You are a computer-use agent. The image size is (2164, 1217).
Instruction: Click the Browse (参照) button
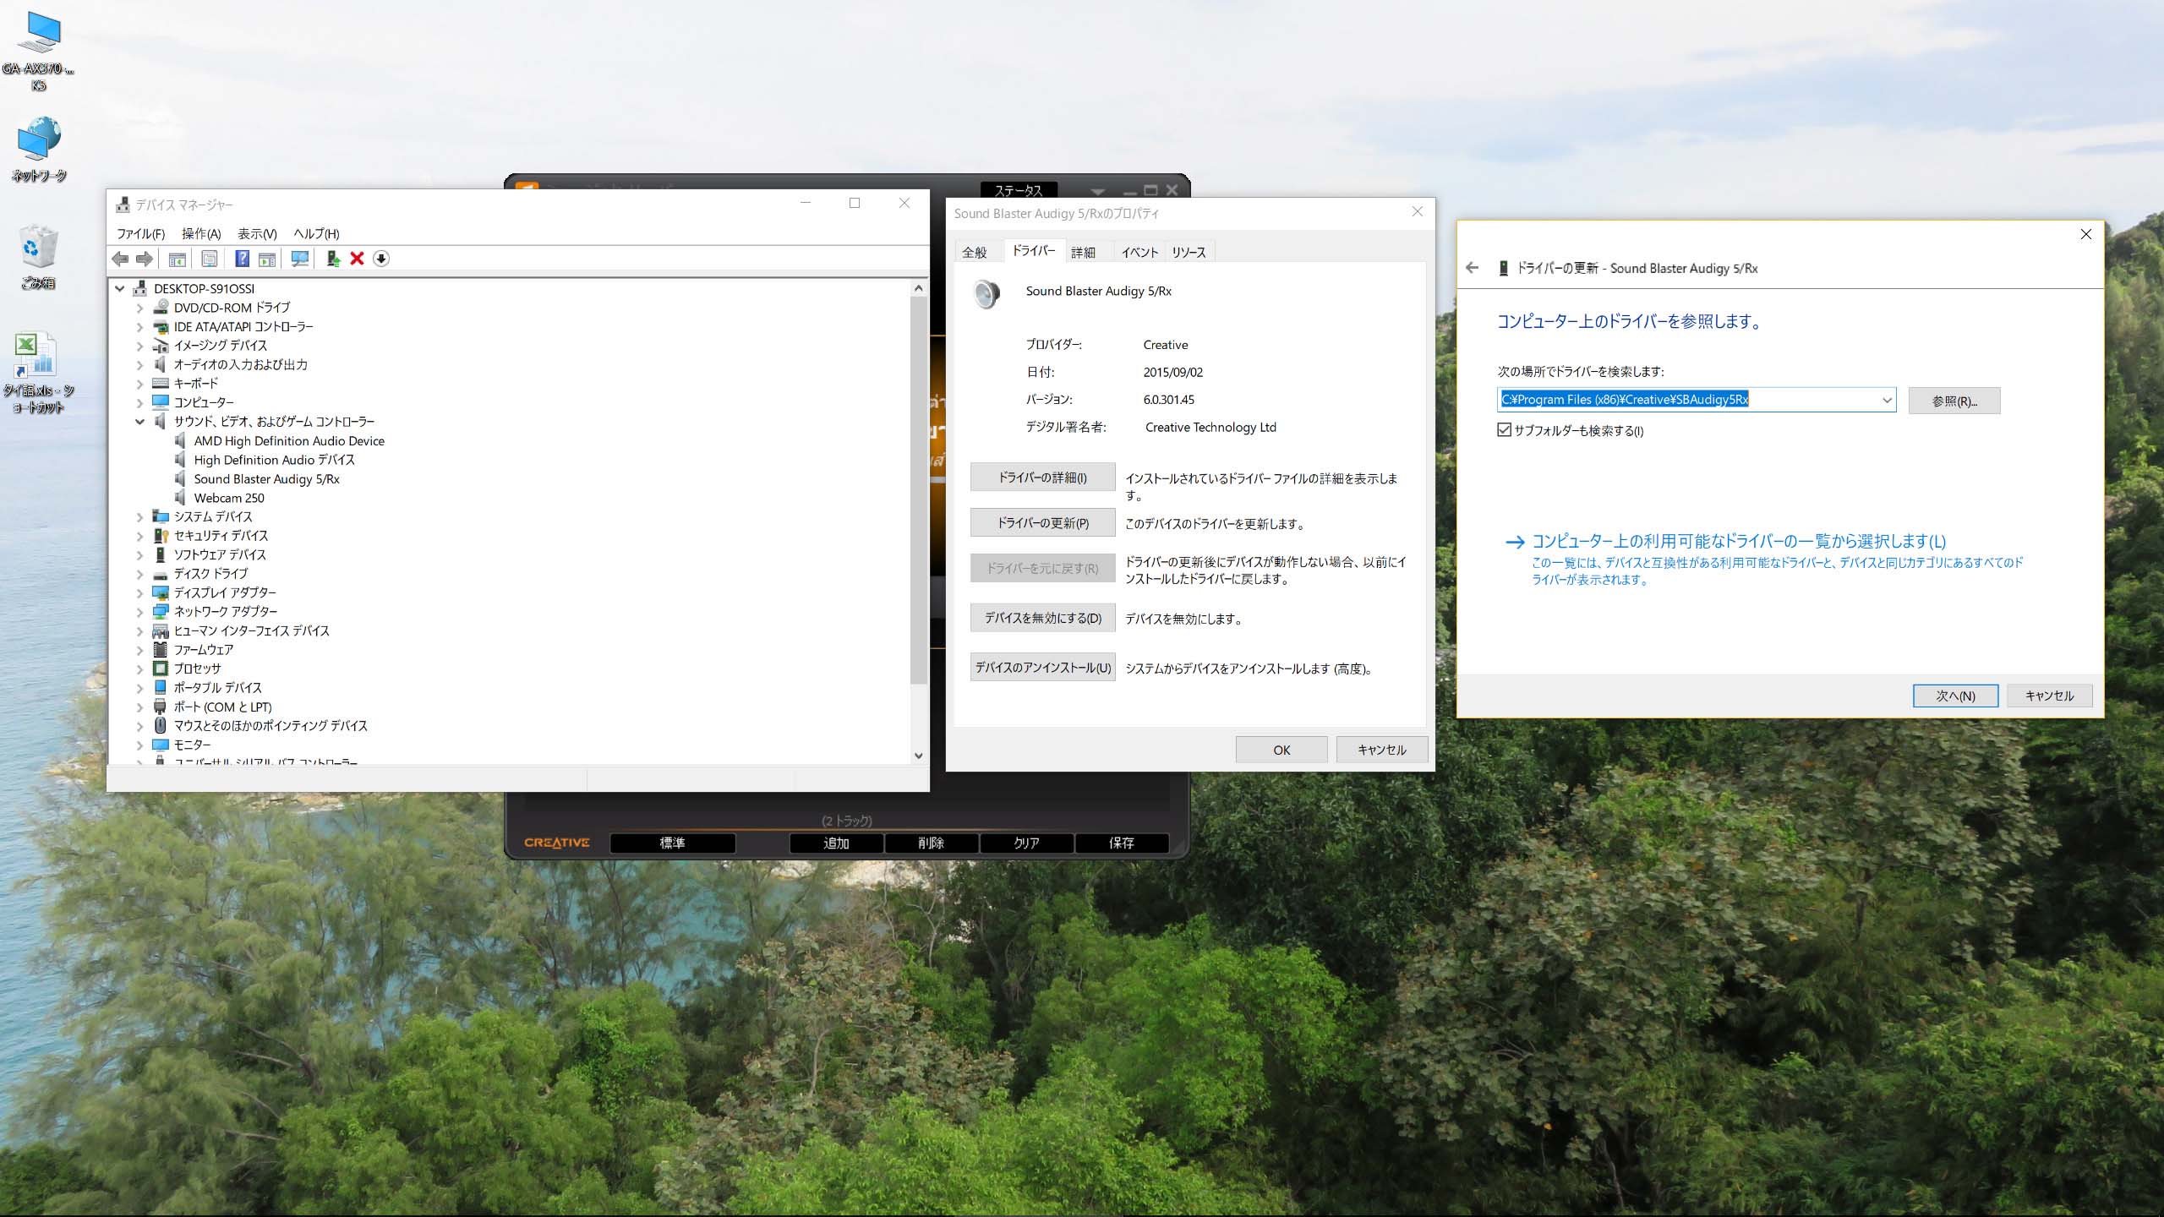coord(1954,401)
